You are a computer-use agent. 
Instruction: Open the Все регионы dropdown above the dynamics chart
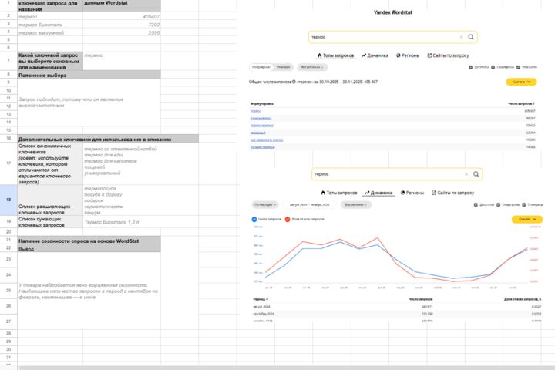tap(355, 204)
